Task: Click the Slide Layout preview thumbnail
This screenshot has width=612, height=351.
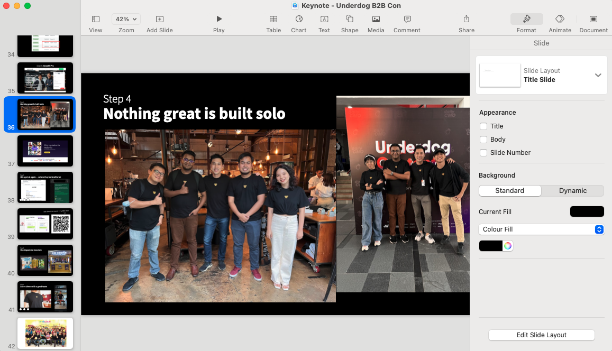Action: (500, 75)
